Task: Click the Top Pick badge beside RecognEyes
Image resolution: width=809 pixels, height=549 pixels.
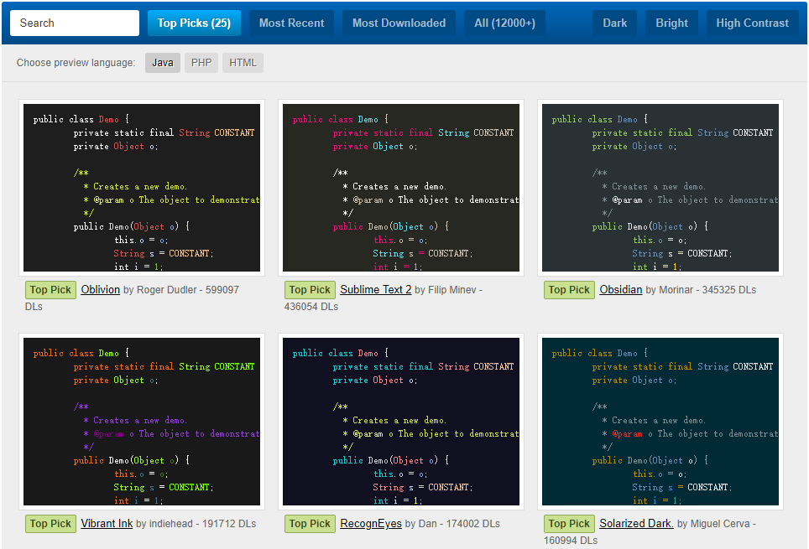Action: tap(310, 524)
